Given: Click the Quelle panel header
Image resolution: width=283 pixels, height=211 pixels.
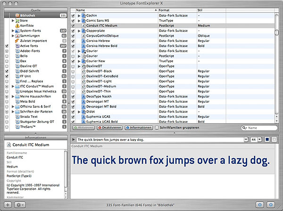Looking at the screenshot, I should click(36, 10).
